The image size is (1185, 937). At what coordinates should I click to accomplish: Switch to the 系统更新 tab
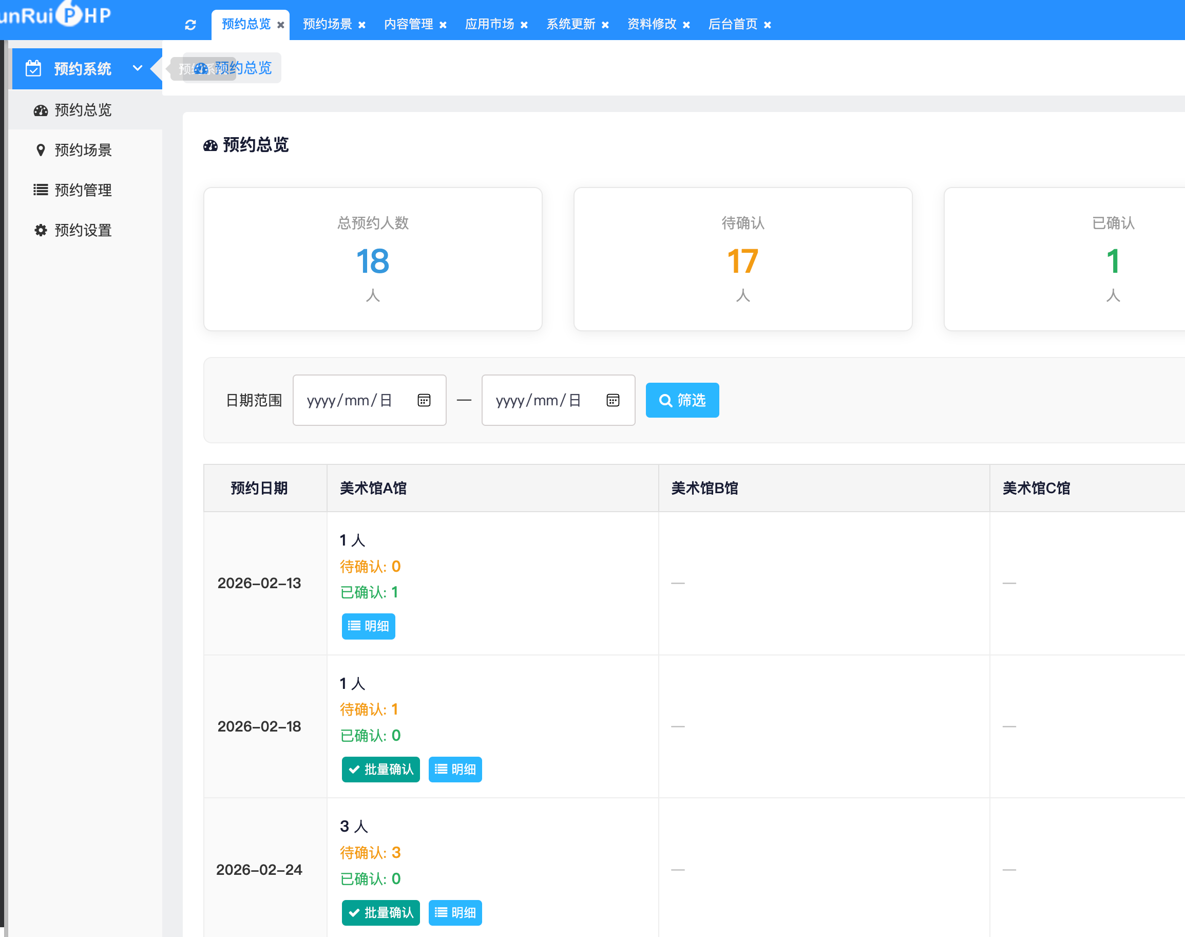click(570, 24)
